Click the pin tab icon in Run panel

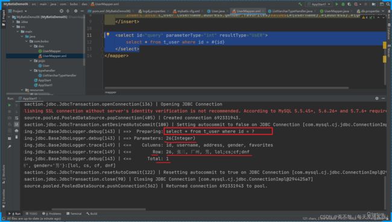pyautogui.click(x=10, y=147)
